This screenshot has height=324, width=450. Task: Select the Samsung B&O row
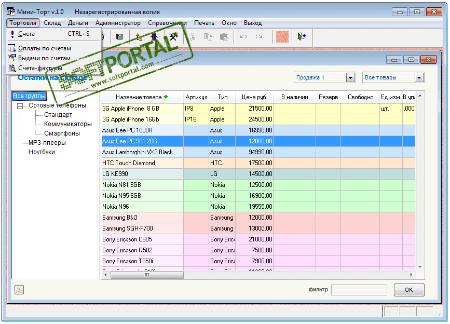tap(258, 218)
